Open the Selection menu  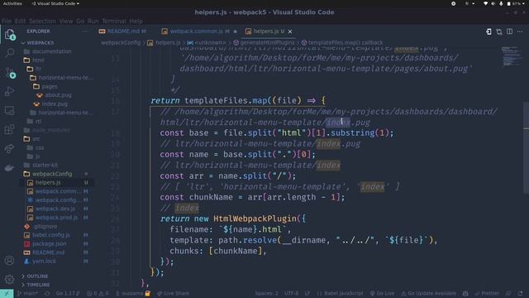42,21
